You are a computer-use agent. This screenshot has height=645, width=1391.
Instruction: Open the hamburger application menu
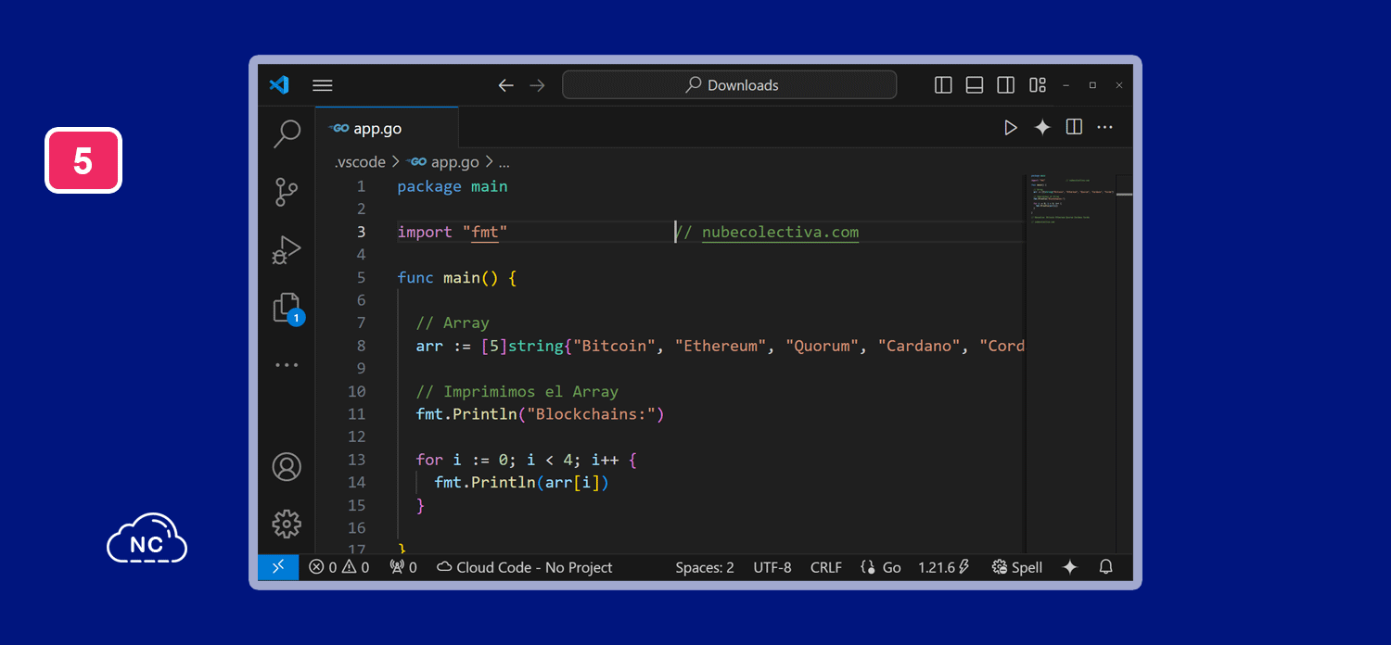[322, 85]
